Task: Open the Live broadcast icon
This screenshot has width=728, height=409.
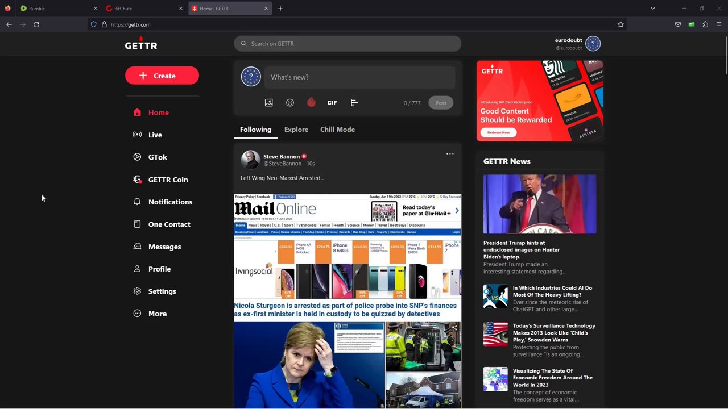Action: [137, 135]
